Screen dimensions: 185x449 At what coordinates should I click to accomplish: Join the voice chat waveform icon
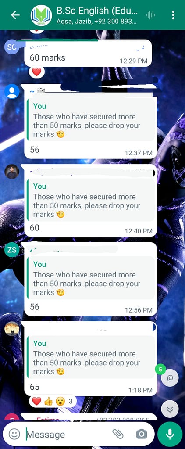pyautogui.click(x=150, y=15)
